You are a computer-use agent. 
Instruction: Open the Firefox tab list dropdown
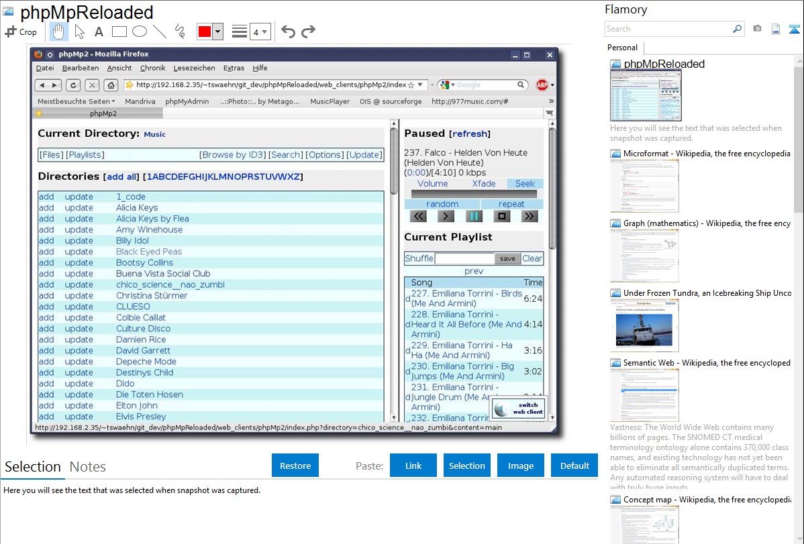click(x=550, y=113)
